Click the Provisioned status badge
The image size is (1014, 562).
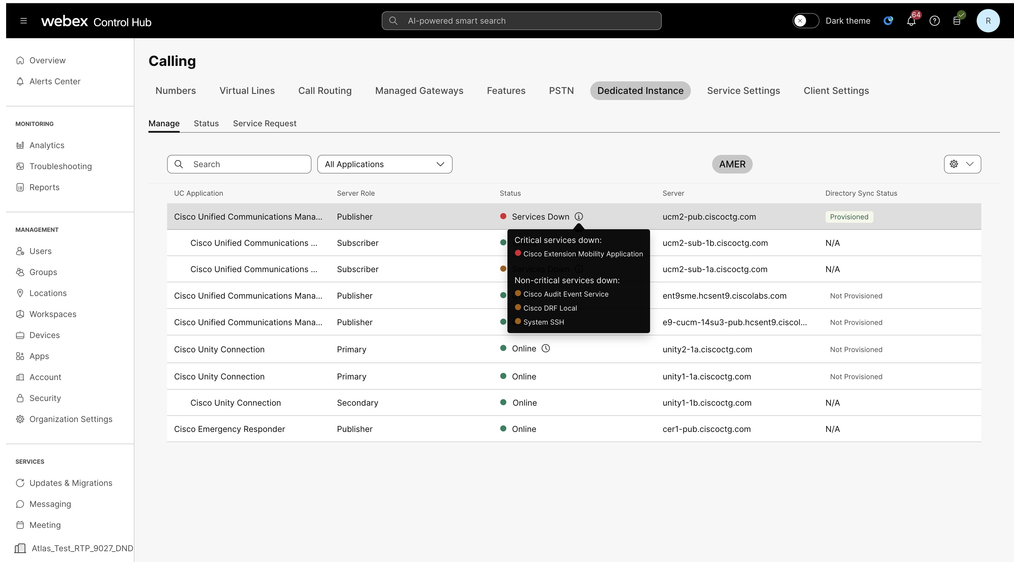(x=849, y=217)
